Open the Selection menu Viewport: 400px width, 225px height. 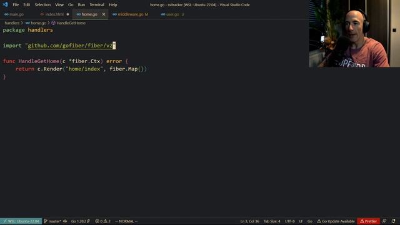[42, 4]
